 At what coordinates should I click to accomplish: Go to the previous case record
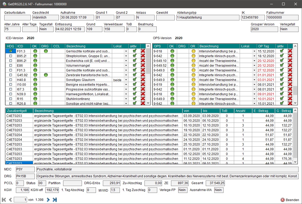pyautogui.click(x=11, y=200)
